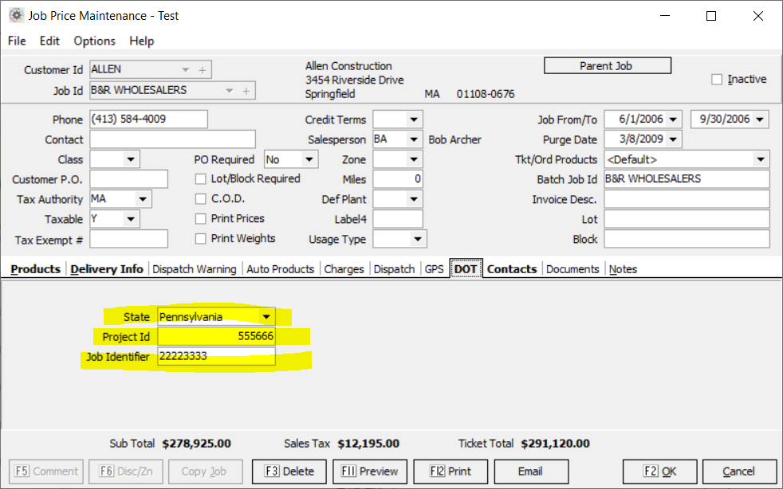This screenshot has width=783, height=489.
Task: Enable the Print Prices checkbox
Action: [x=201, y=219]
